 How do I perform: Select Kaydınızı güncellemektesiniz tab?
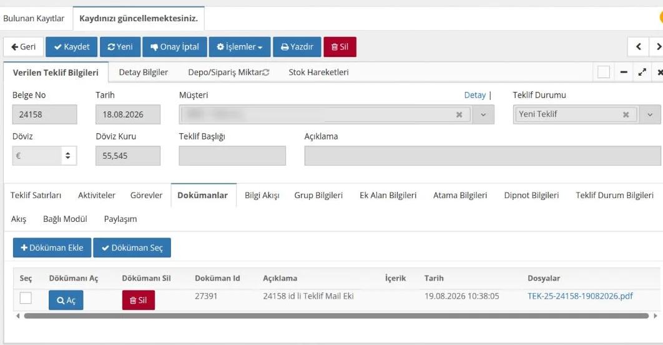[x=139, y=19]
